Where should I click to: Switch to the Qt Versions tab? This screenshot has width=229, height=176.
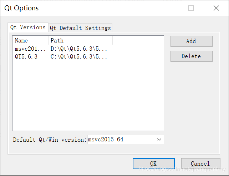tap(28, 27)
